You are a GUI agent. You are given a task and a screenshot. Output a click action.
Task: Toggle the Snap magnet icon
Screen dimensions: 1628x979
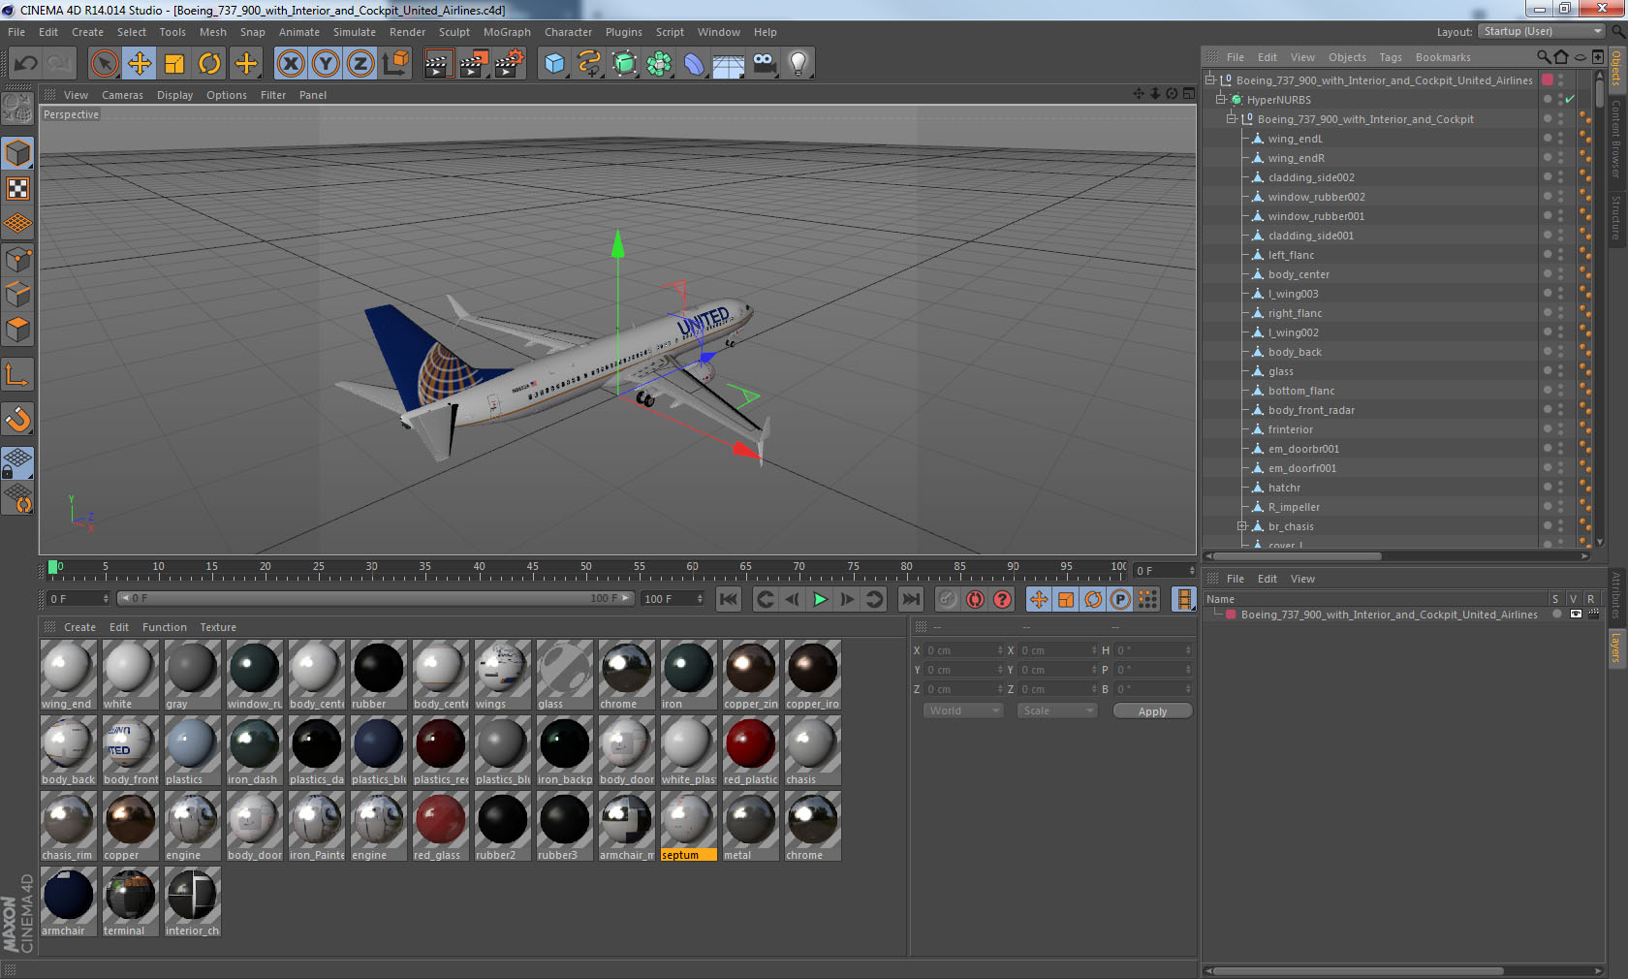(x=17, y=419)
